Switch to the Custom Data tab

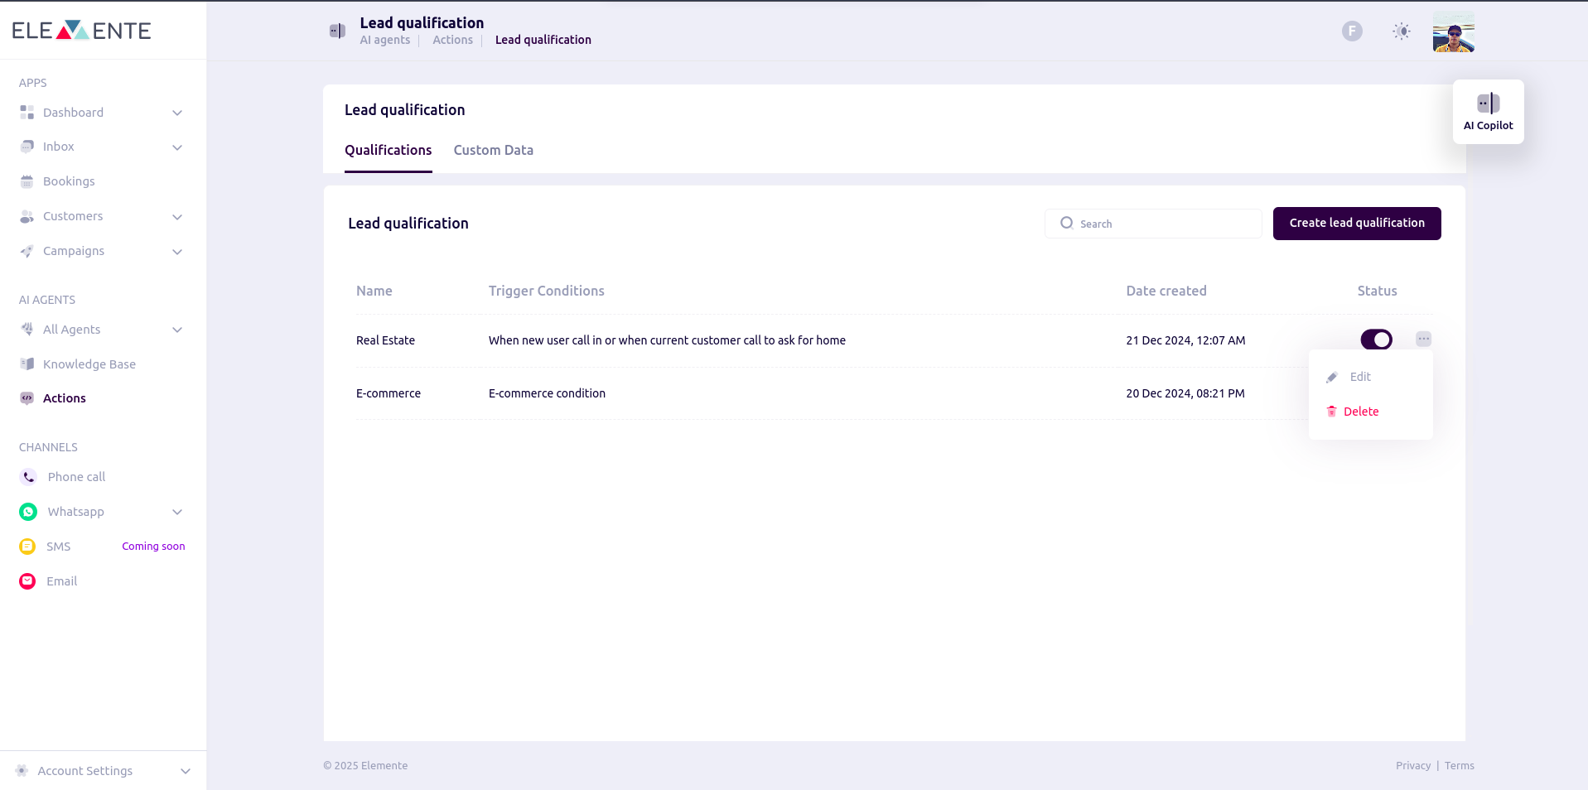pos(494,150)
